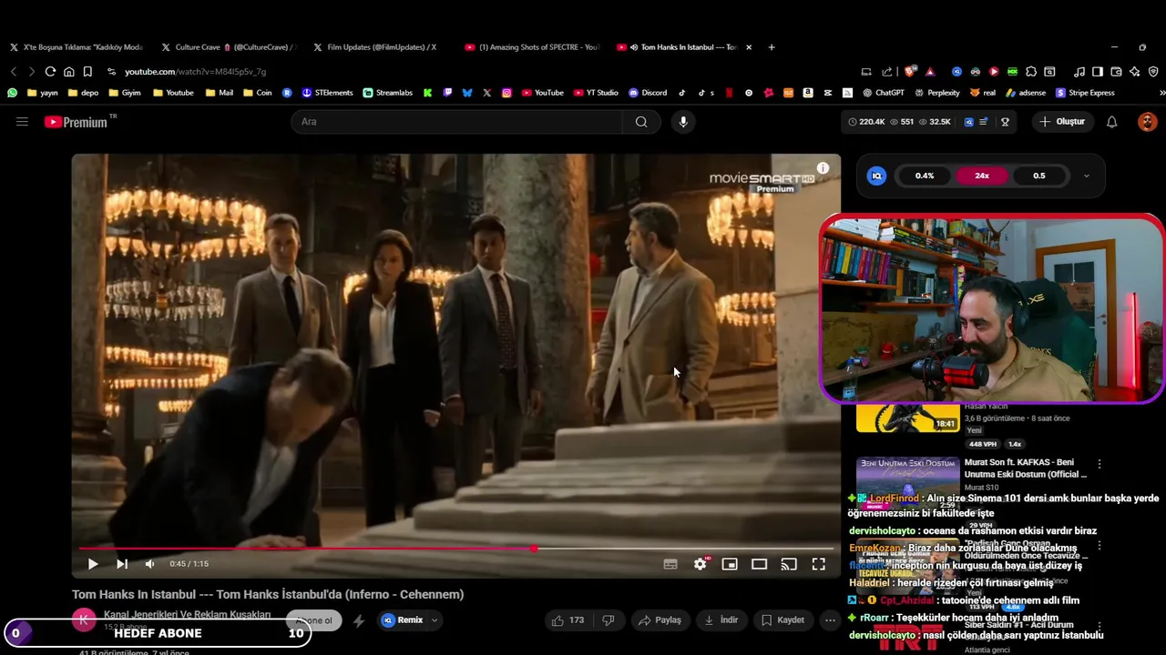This screenshot has height=655, width=1166.
Task: Open the YouTube hamburger guide menu
Action: coord(22,121)
